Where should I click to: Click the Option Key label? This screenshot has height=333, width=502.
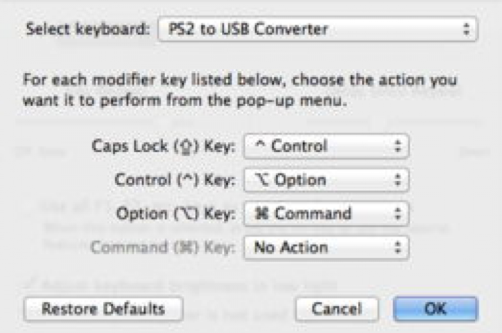[176, 214]
